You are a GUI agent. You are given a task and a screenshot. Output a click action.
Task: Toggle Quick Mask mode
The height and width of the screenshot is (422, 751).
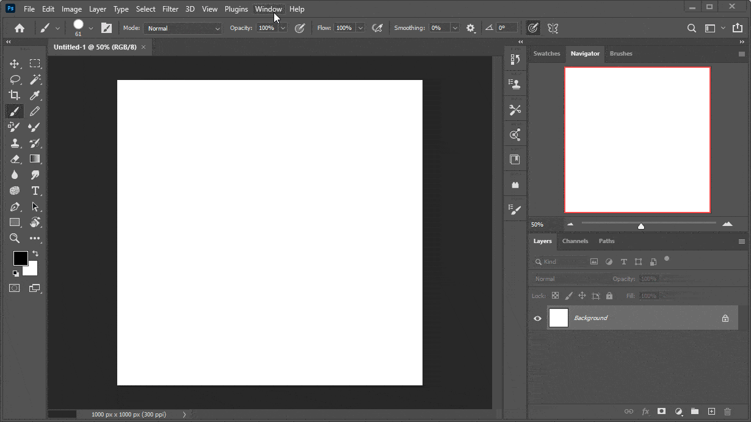(15, 288)
